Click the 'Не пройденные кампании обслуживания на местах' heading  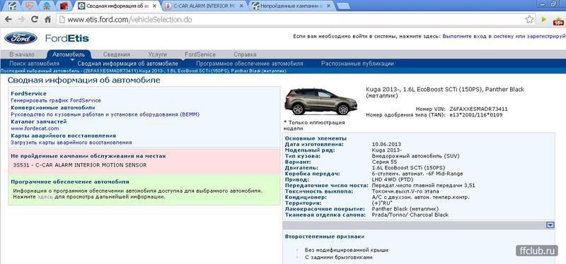pos(88,156)
